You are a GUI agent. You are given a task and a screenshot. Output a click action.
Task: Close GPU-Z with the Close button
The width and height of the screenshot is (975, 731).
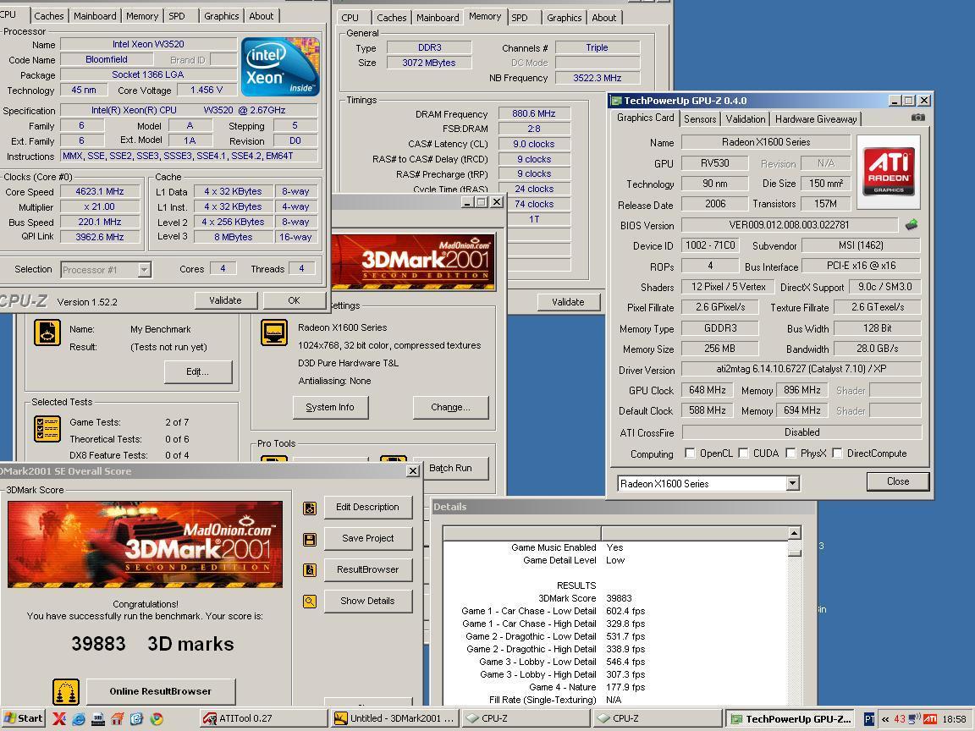point(898,481)
